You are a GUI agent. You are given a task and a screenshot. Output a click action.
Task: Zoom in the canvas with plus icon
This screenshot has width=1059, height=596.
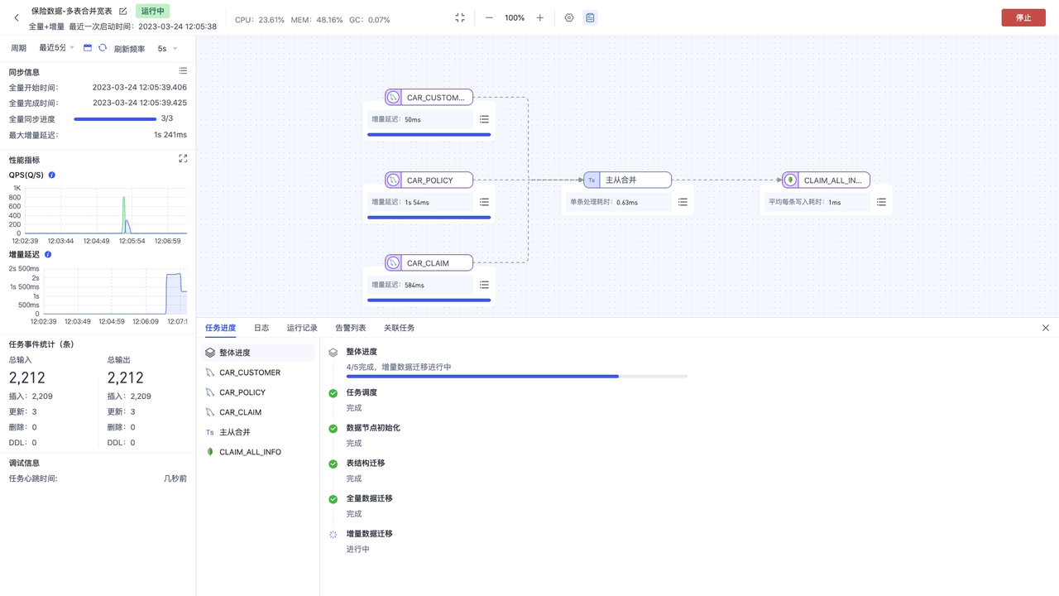pyautogui.click(x=540, y=17)
